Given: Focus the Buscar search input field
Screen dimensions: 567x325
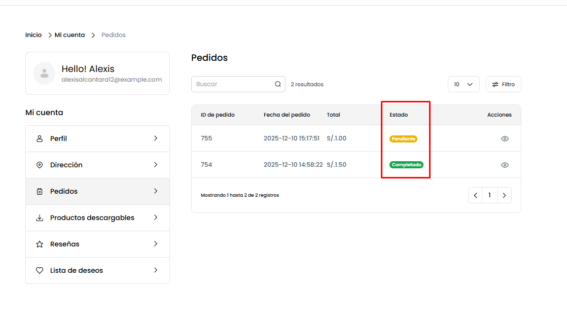Looking at the screenshot, I should coord(232,84).
